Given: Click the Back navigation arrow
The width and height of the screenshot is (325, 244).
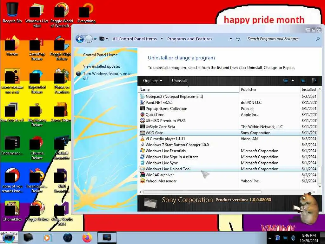Looking at the screenshot, I should click(80, 39).
